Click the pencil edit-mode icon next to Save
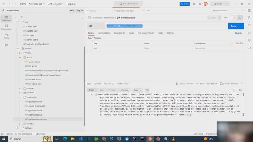 coord(234,17)
